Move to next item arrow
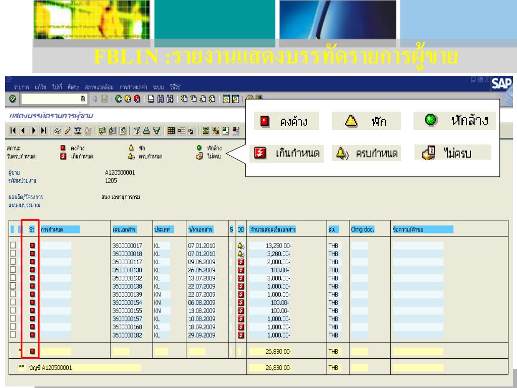 [x=33, y=131]
